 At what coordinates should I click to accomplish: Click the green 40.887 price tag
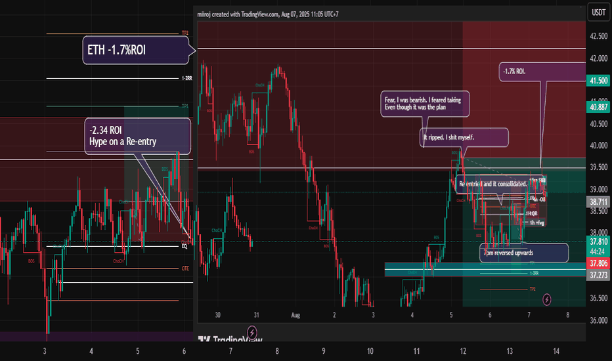pos(598,107)
